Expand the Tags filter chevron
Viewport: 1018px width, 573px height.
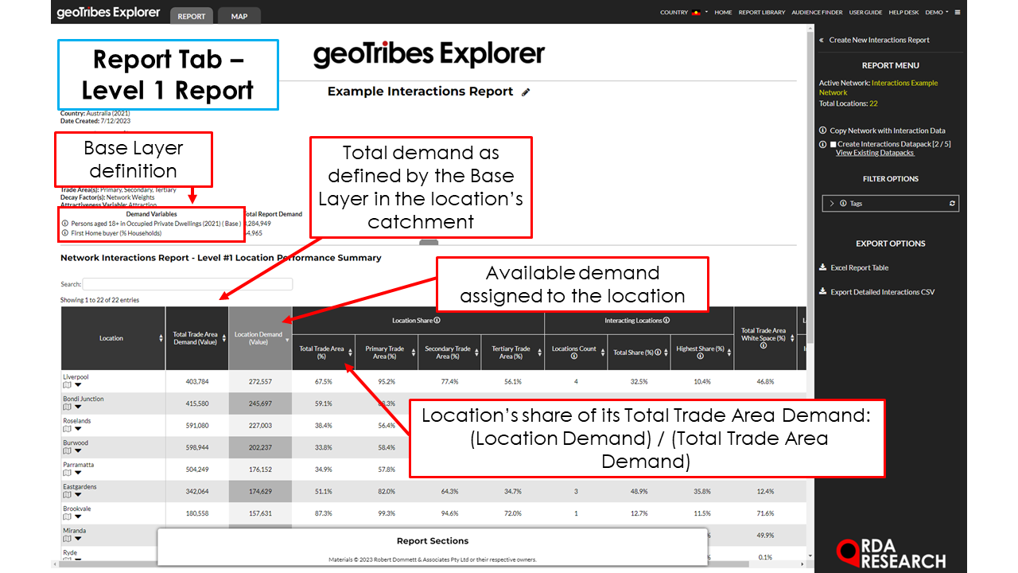click(832, 204)
